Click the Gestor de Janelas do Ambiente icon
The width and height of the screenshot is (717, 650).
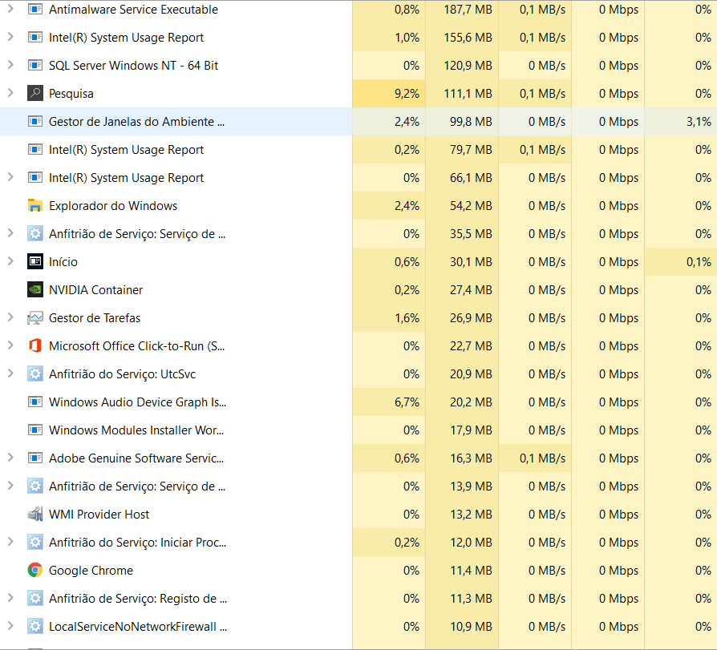coord(35,122)
